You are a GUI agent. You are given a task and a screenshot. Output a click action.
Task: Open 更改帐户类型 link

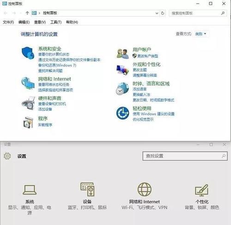click(148, 56)
